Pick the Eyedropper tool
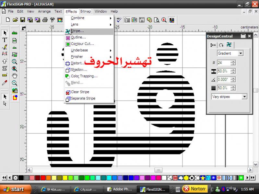The height and width of the screenshot is (194, 259). click(5, 83)
